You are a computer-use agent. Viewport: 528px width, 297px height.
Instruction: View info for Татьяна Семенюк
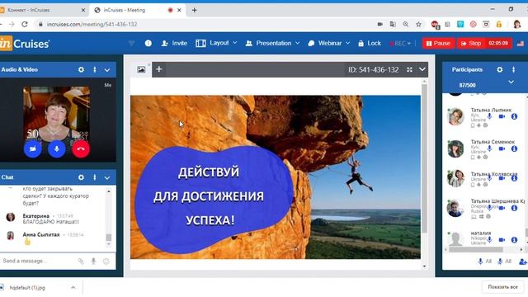coord(514,148)
